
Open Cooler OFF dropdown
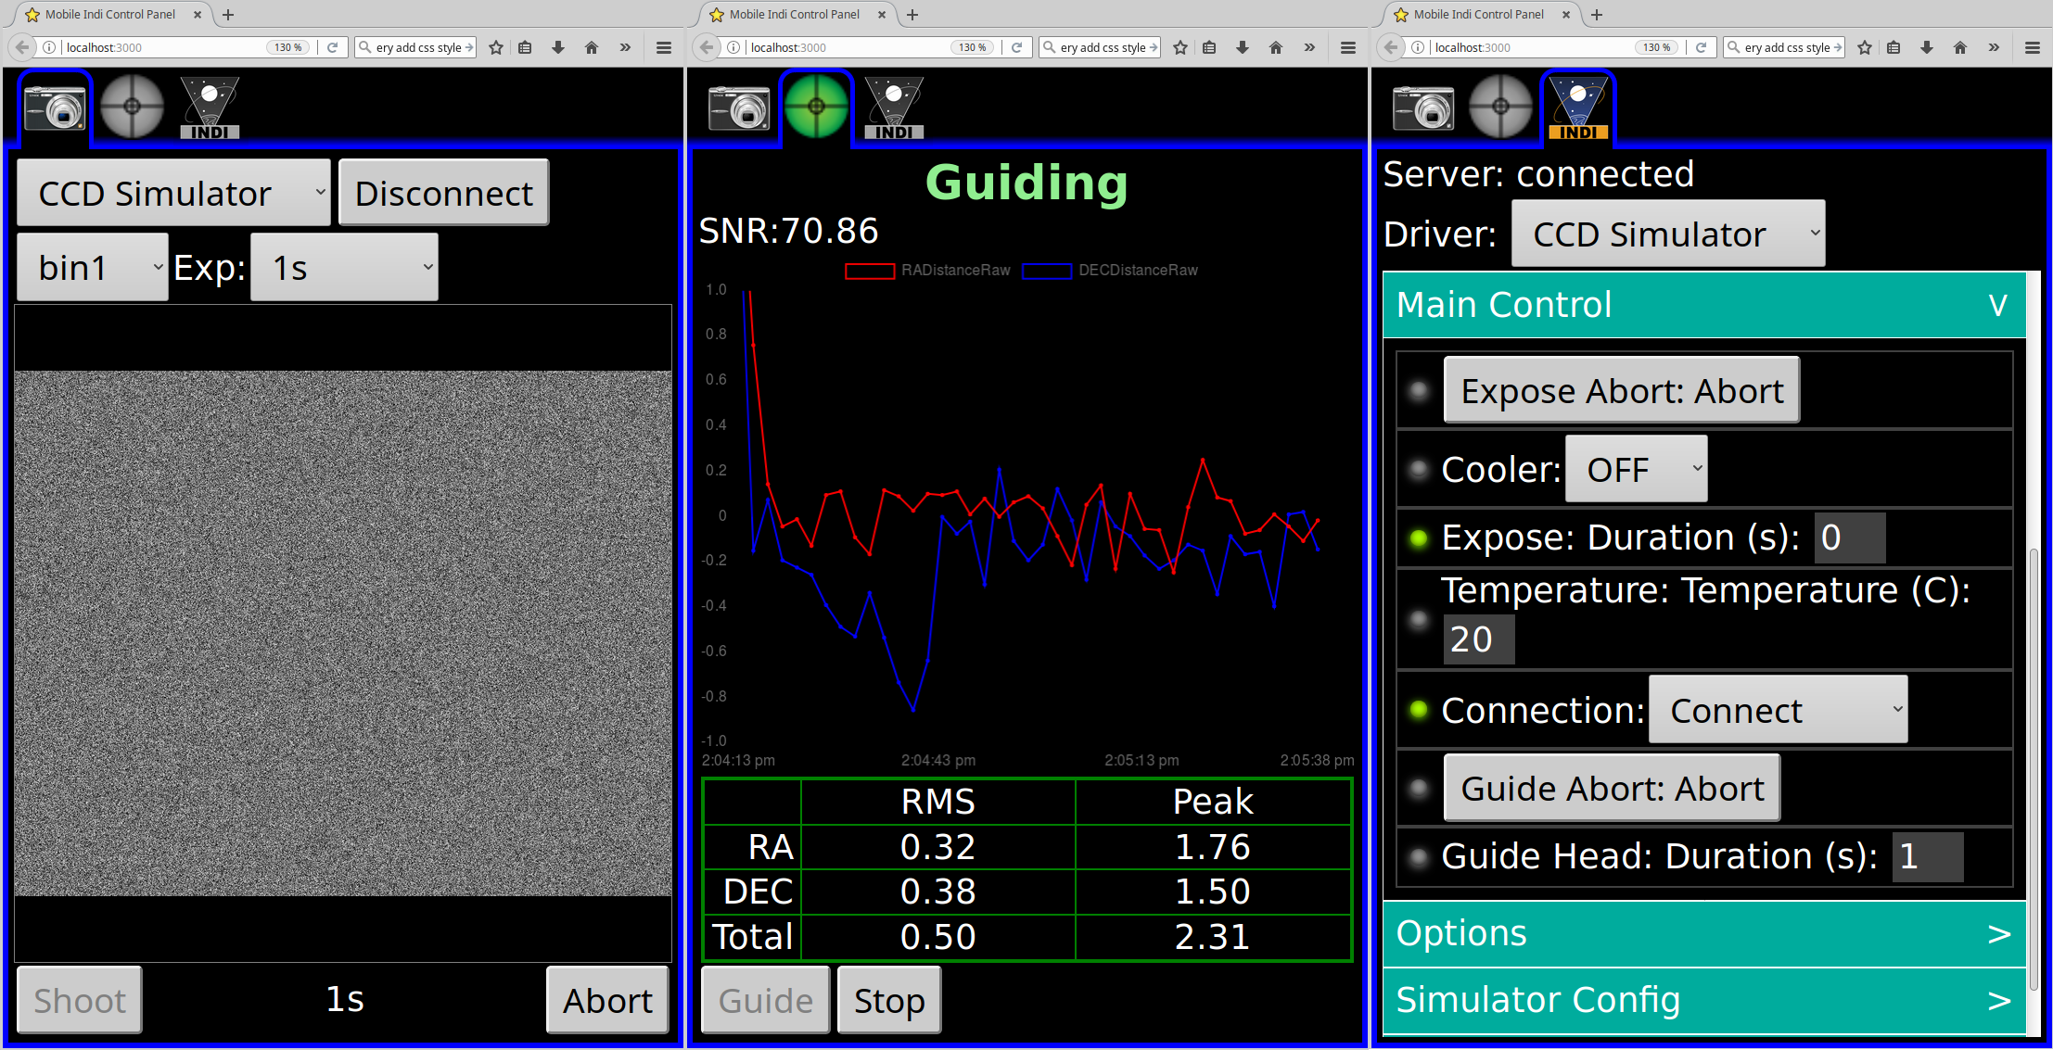(1636, 470)
